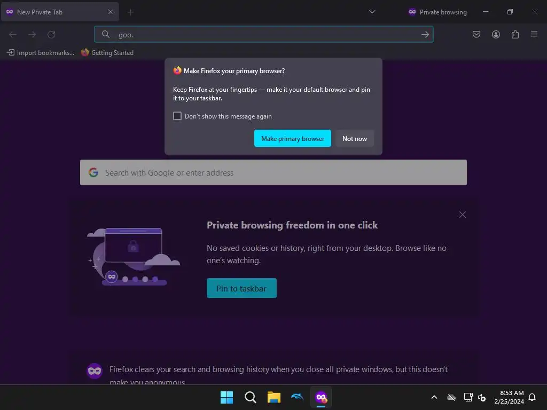Click the private mask icon near the bottom notice

tap(94, 371)
